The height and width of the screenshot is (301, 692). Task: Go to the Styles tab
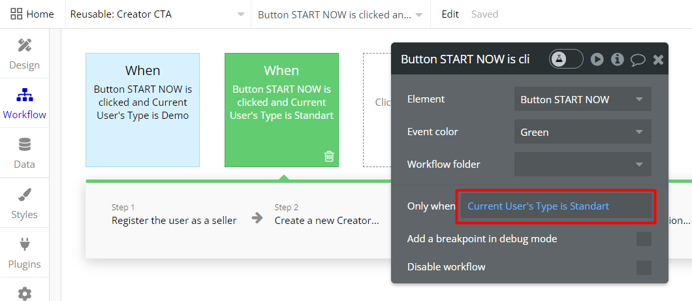pos(24,204)
